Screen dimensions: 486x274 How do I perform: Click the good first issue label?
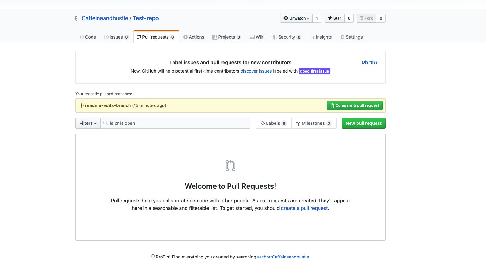[314, 71]
